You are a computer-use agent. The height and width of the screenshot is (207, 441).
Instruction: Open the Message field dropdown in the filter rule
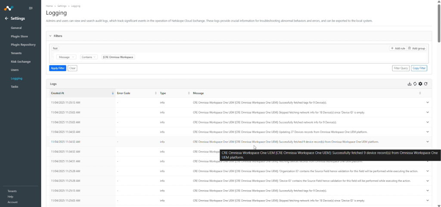tap(66, 57)
